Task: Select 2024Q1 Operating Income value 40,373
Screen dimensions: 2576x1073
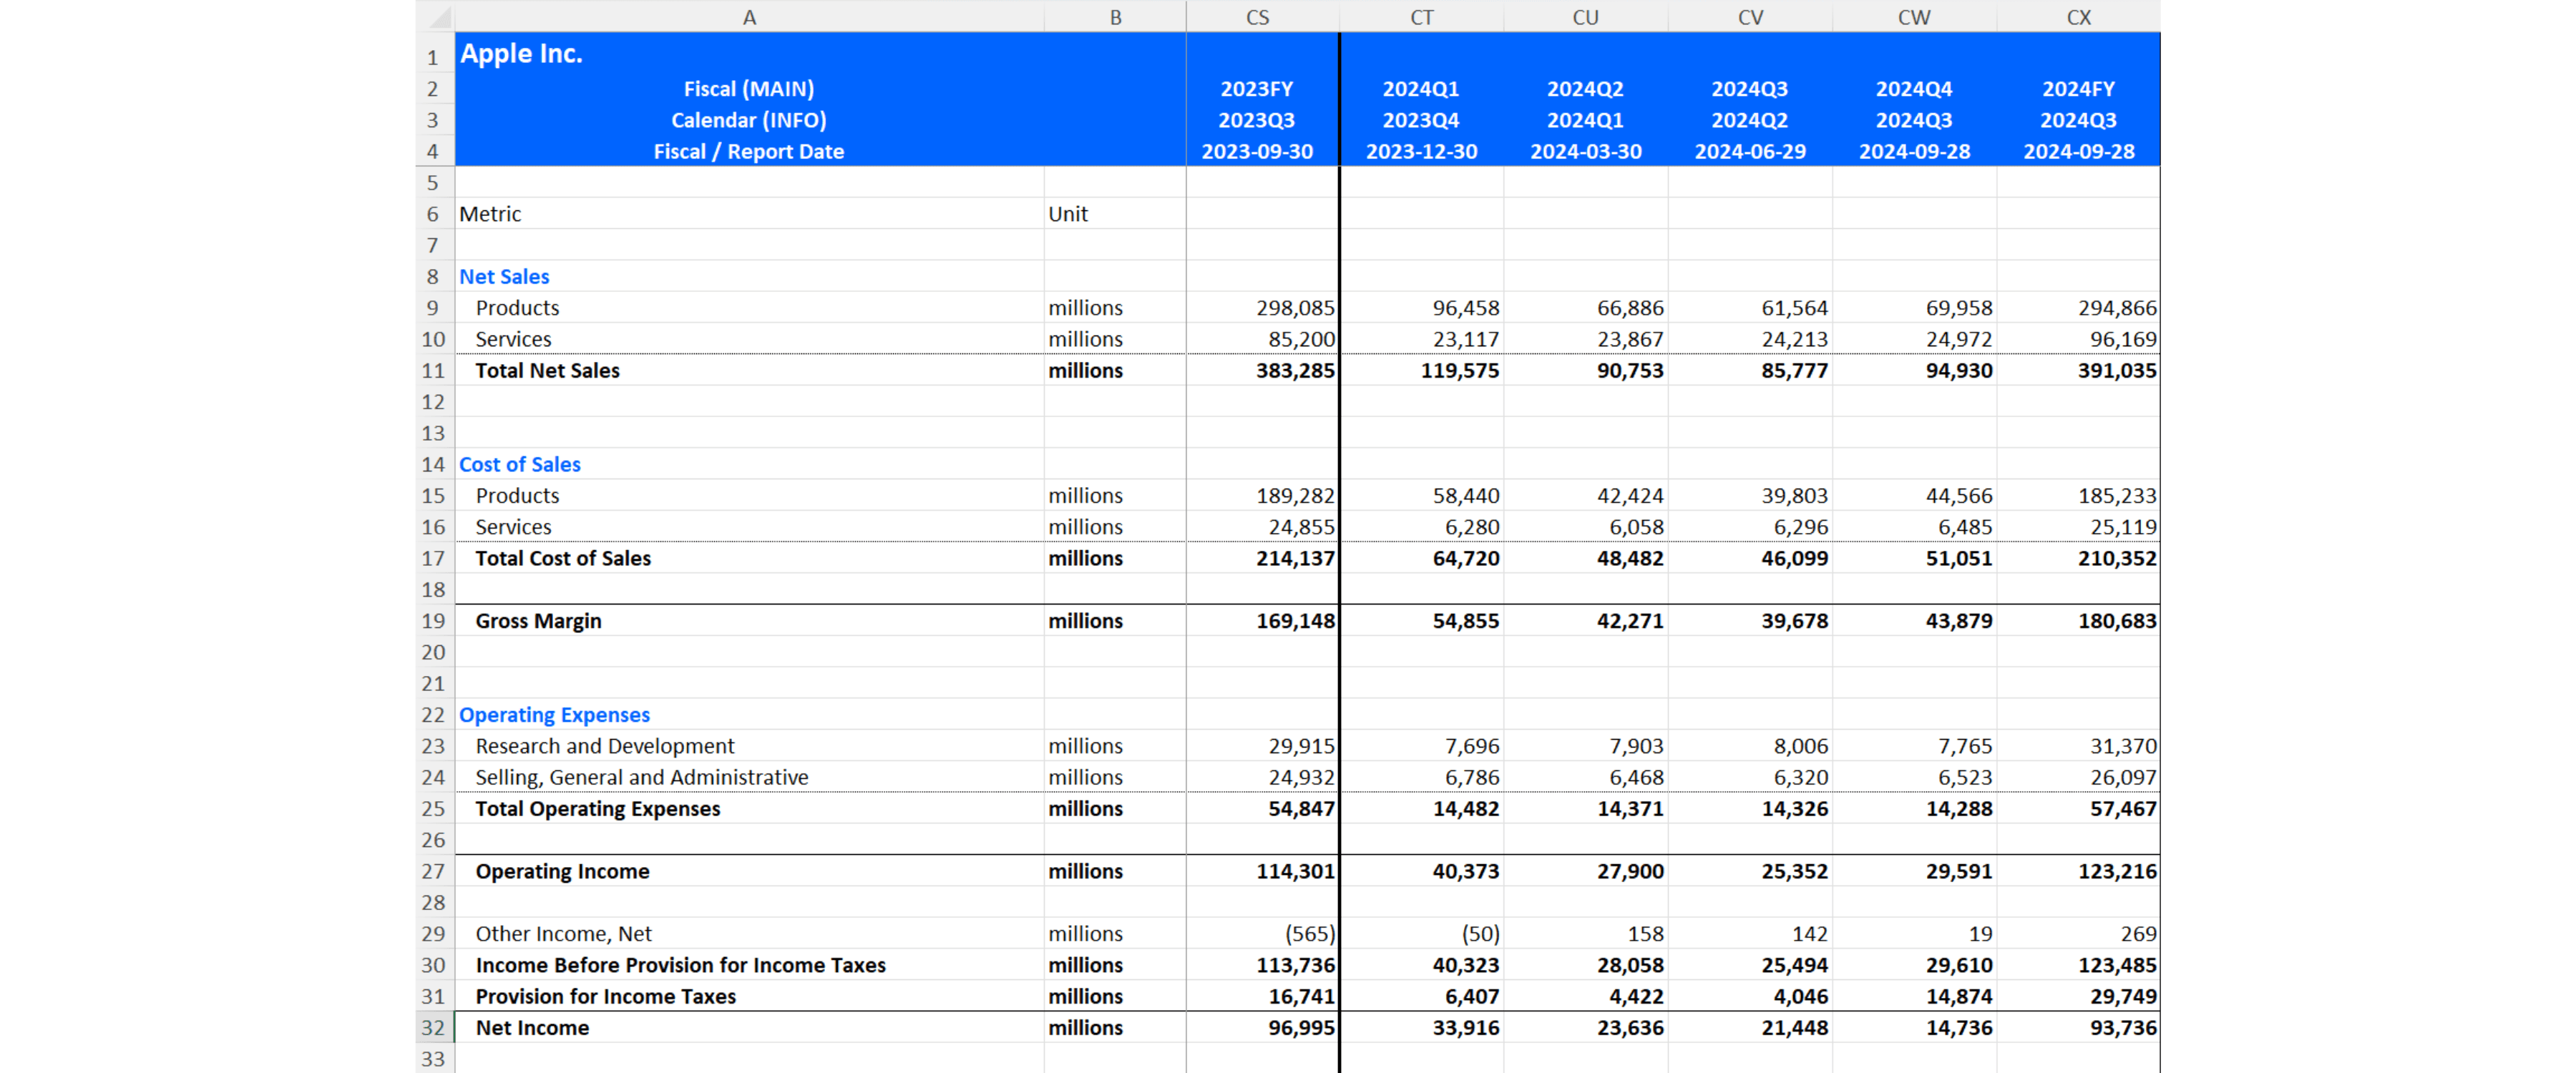Action: [1465, 871]
